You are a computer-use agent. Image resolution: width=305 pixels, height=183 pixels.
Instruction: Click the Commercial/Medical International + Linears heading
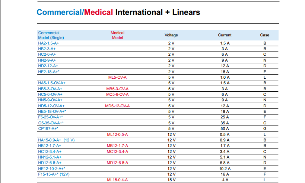coord(118,12)
